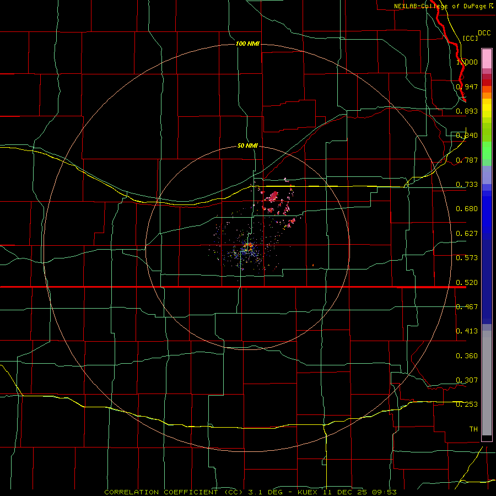Click the Correlation Coefficient KUEX caption text
This screenshot has width=496, height=496.
pyautogui.click(x=250, y=492)
